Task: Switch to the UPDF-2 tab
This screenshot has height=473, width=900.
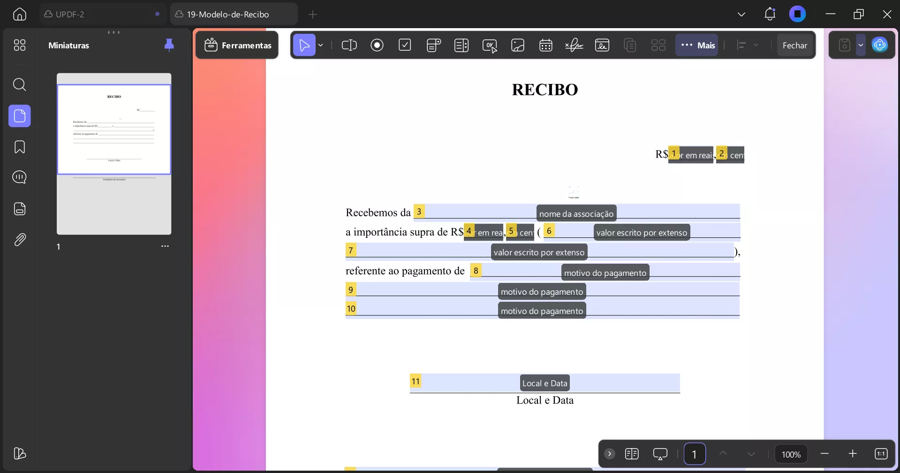Action: pyautogui.click(x=103, y=14)
